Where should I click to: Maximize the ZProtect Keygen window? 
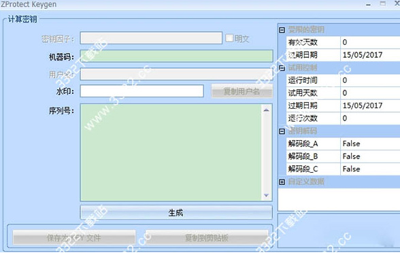(x=382, y=3)
